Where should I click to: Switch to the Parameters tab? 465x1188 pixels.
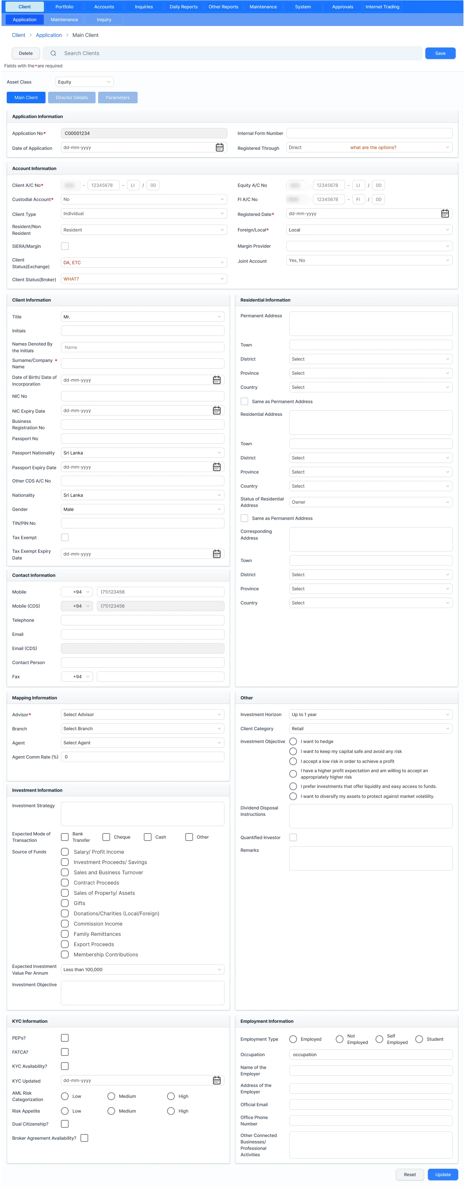(117, 98)
